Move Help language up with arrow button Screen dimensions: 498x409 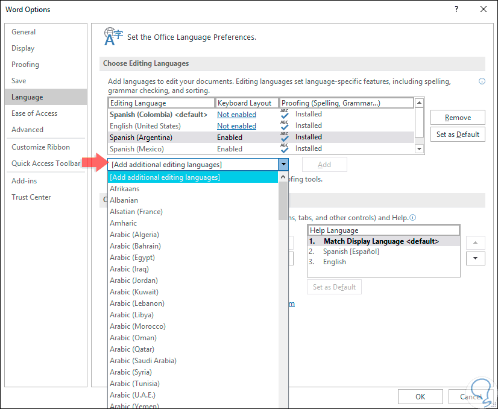476,243
